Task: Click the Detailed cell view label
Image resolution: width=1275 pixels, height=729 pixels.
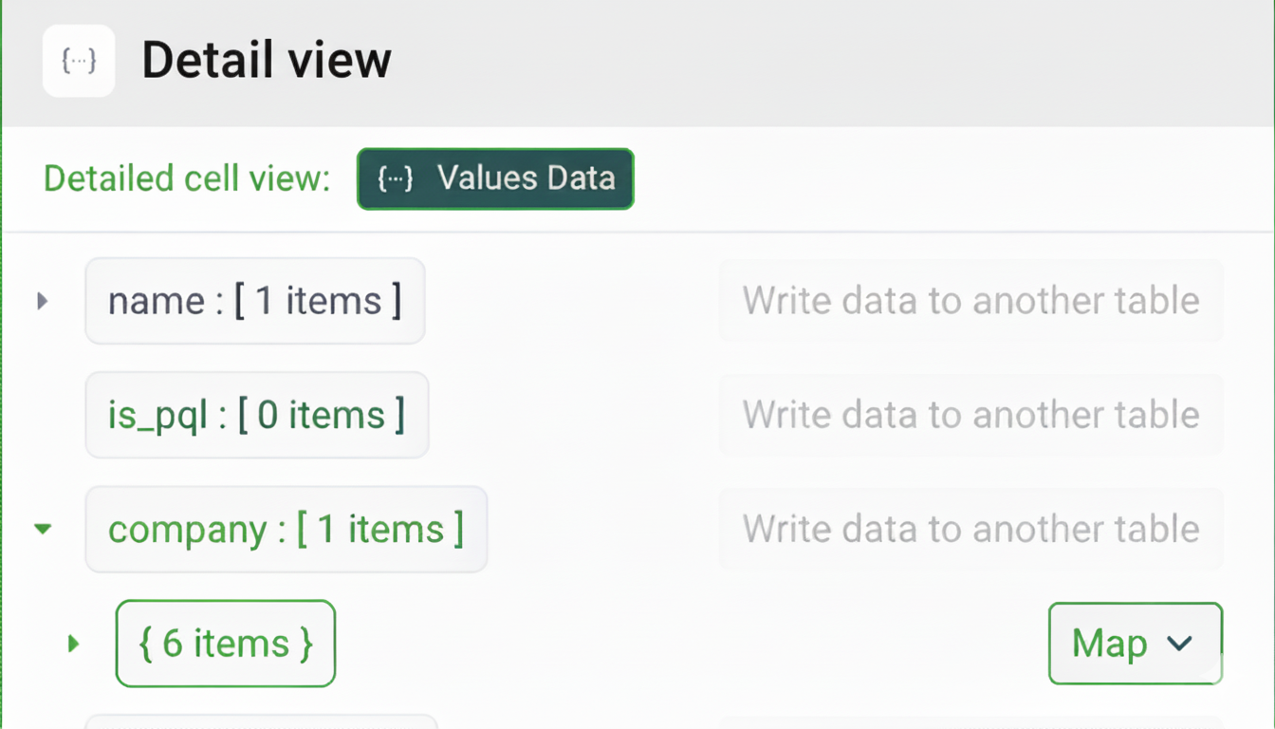Action: pos(187,178)
